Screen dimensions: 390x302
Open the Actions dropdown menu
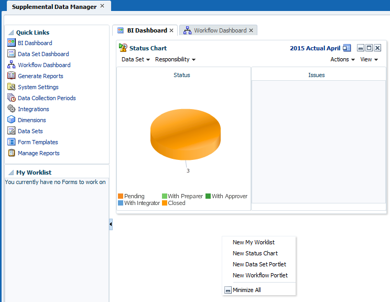pyautogui.click(x=342, y=59)
